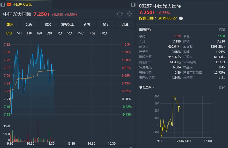Click the 振幅 value 1.94%
This screenshot has height=148, width=228.
click(220, 52)
